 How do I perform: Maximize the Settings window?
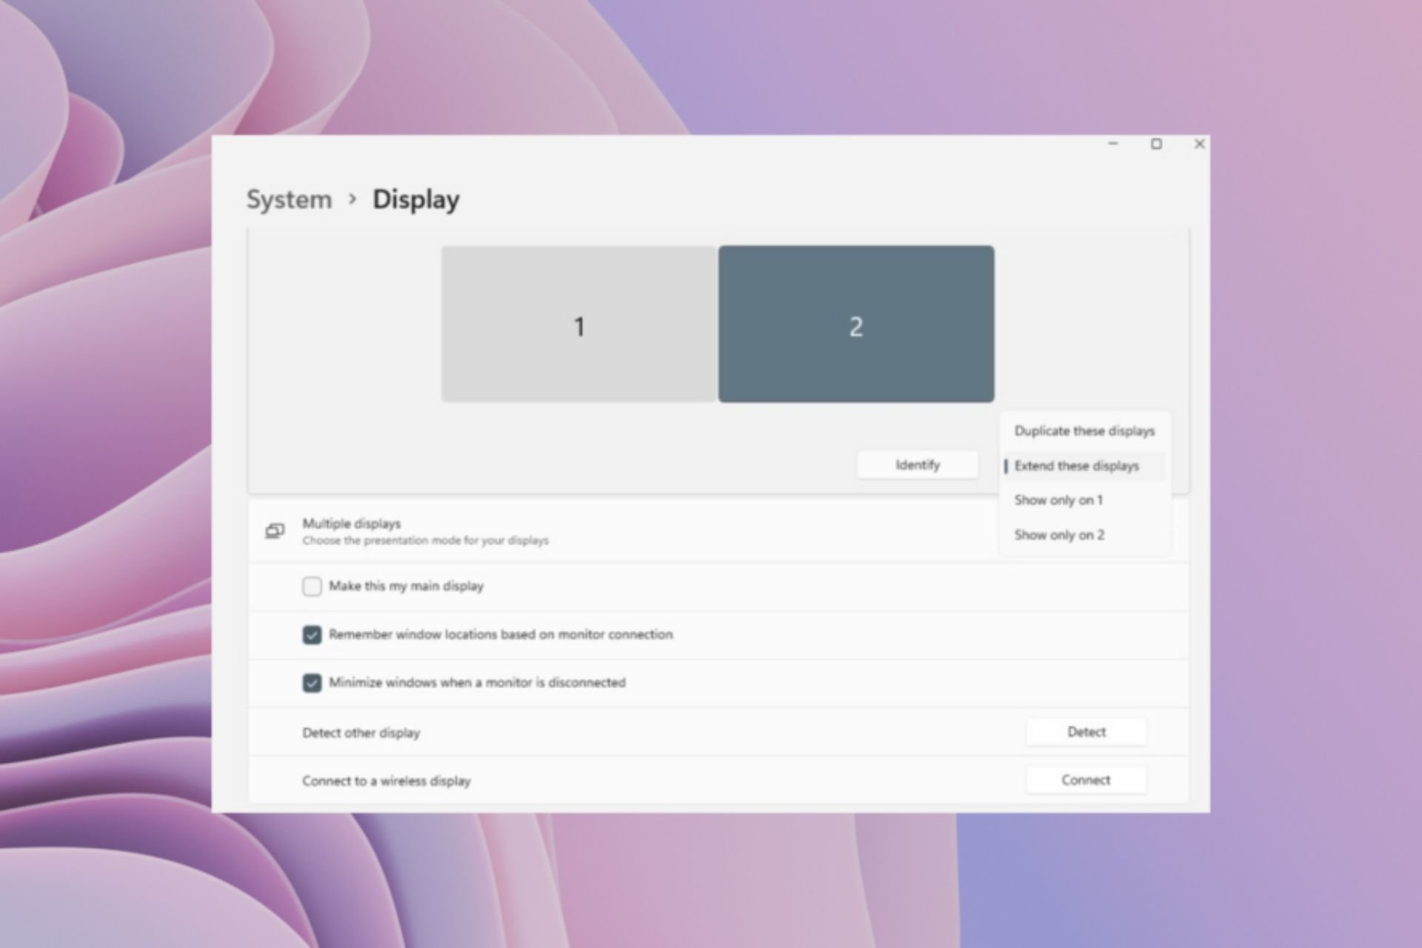1156,144
